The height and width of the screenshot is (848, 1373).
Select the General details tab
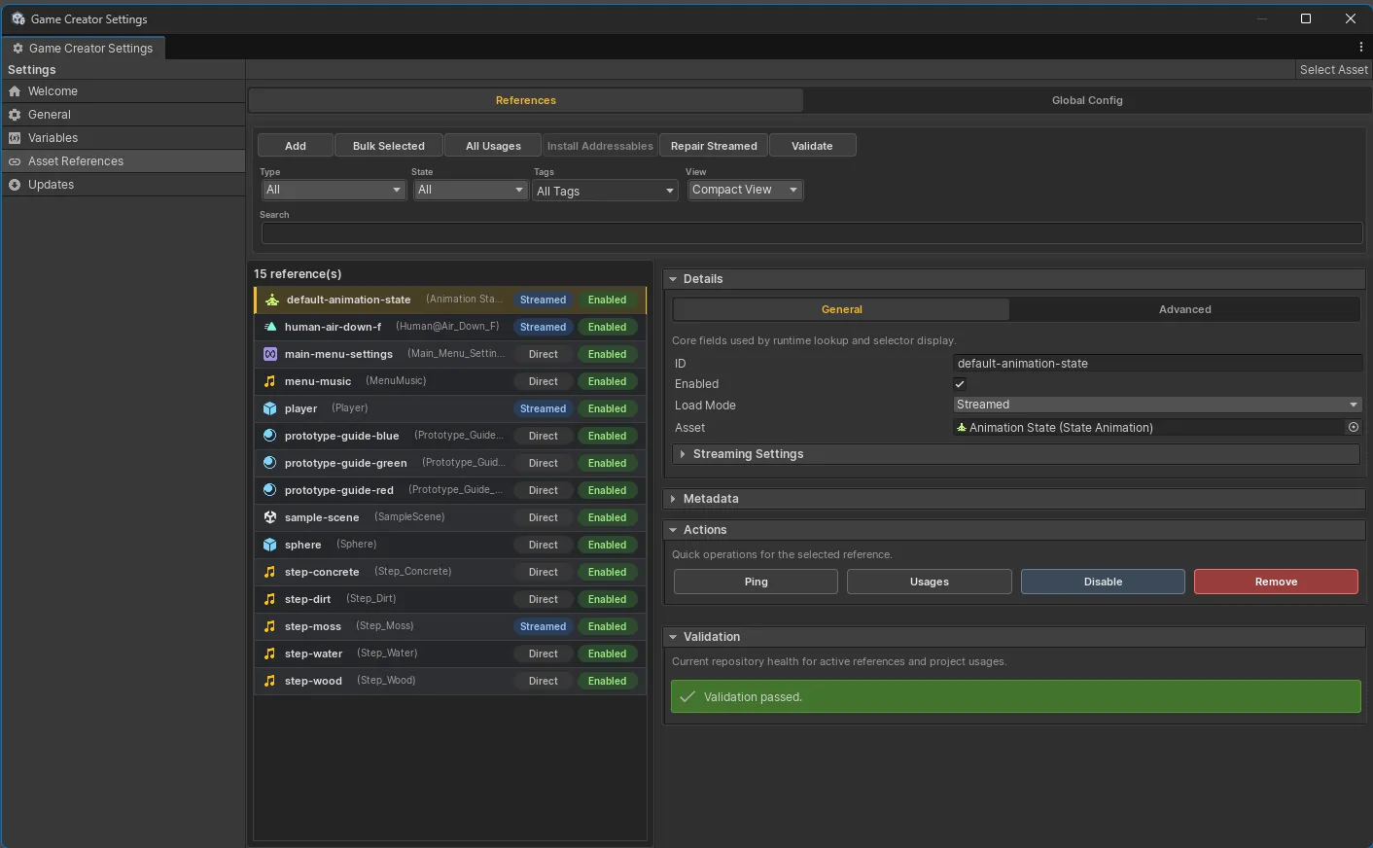tap(841, 309)
